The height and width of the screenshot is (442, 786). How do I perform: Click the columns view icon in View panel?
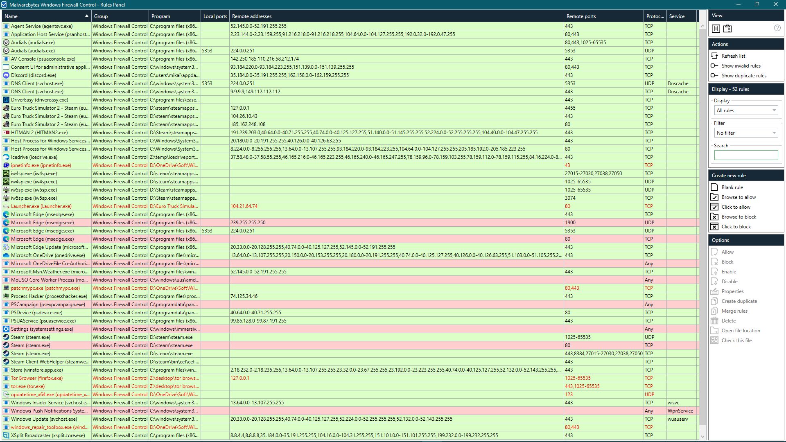[716, 29]
